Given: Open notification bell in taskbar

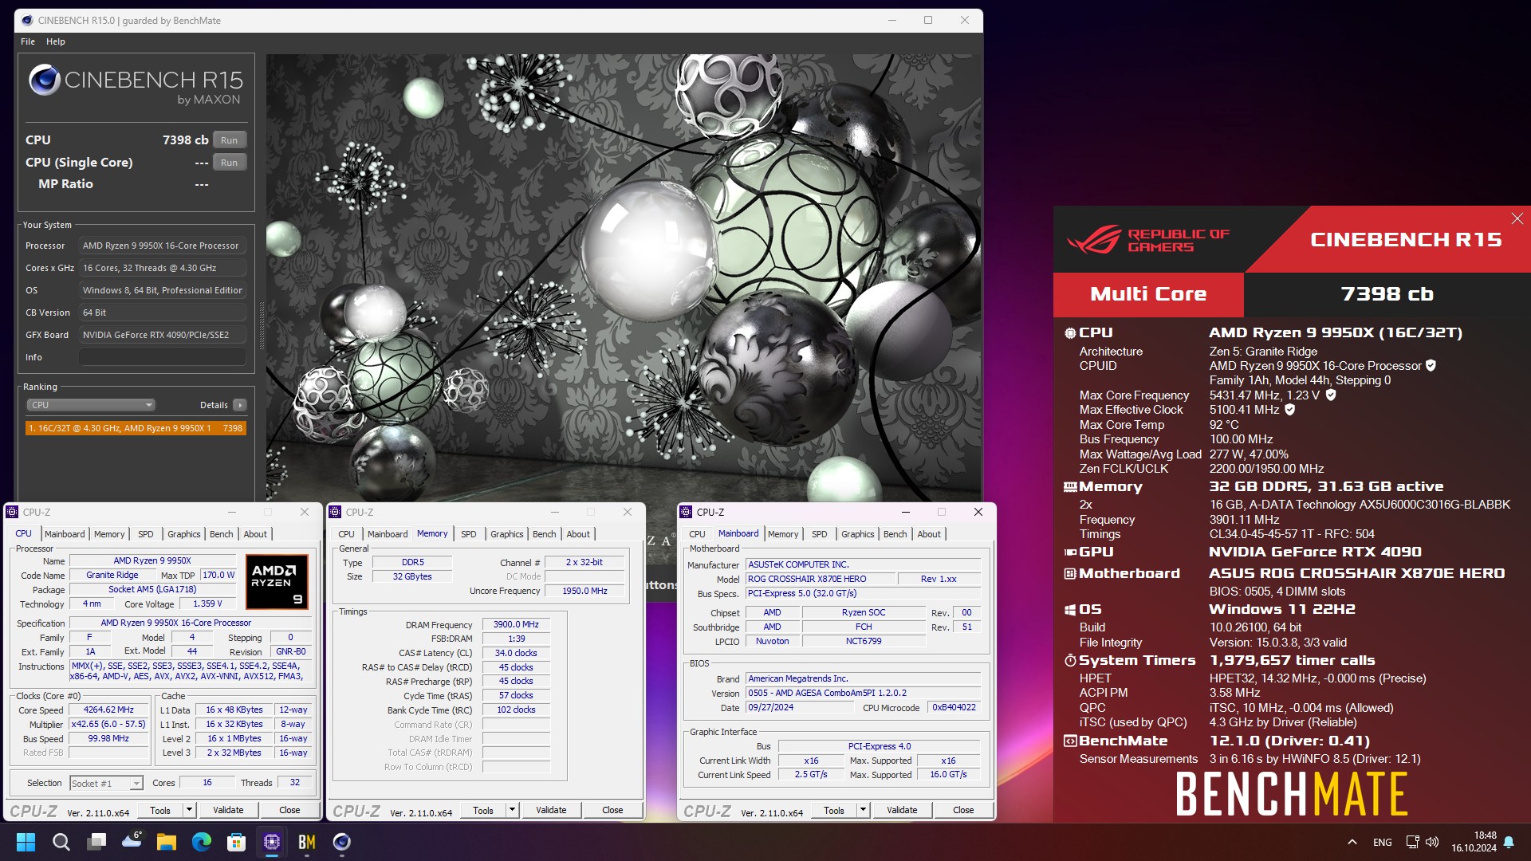Looking at the screenshot, I should (x=1509, y=842).
